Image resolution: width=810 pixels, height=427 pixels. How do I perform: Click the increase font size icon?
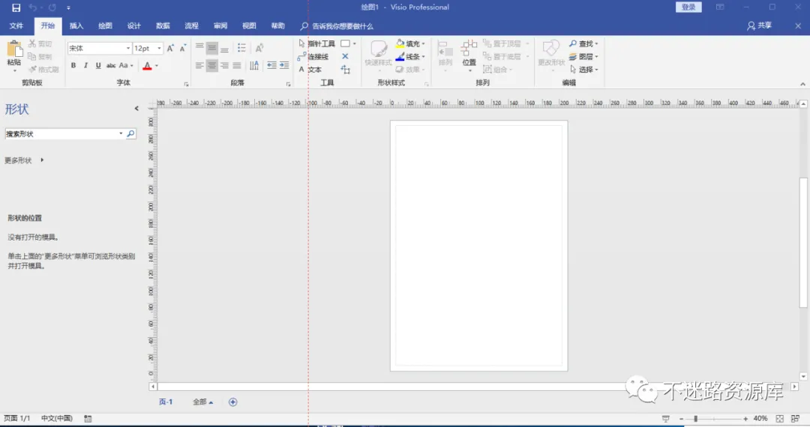coord(170,48)
